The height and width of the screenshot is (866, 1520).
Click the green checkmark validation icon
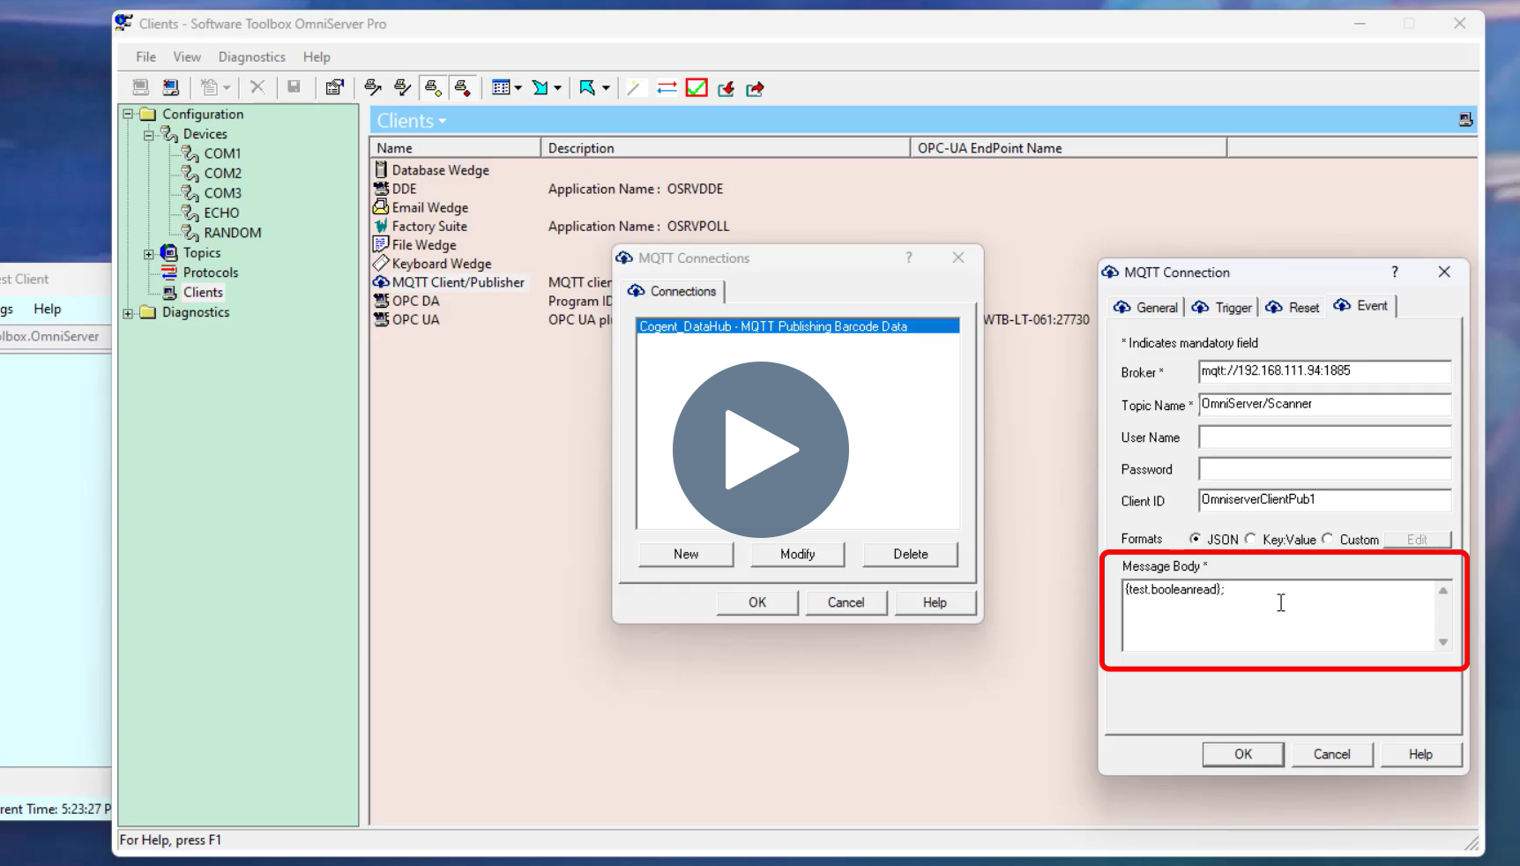697,88
